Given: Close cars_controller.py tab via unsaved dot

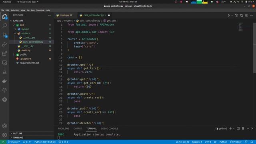Looking at the screenshot, I should coord(109,15).
